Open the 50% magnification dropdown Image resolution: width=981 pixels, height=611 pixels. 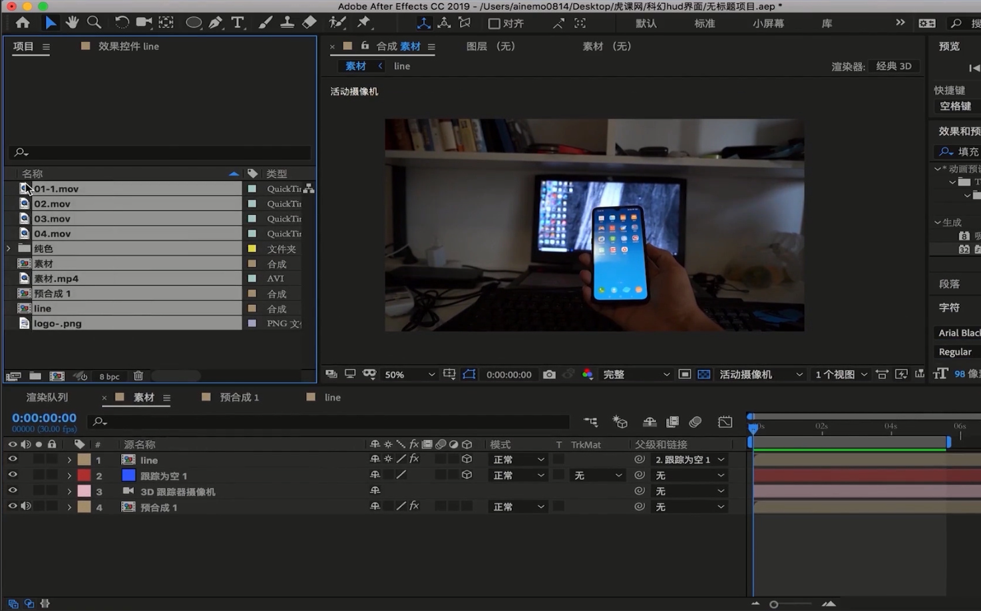409,375
